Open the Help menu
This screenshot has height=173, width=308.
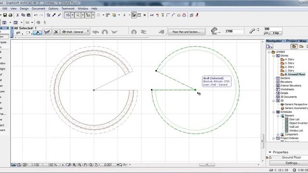[x=94, y=9]
